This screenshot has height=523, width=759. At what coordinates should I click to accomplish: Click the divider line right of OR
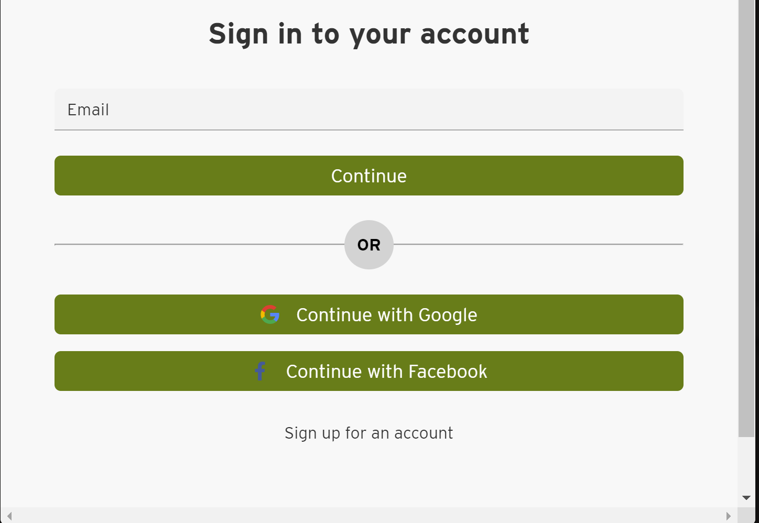(538, 244)
